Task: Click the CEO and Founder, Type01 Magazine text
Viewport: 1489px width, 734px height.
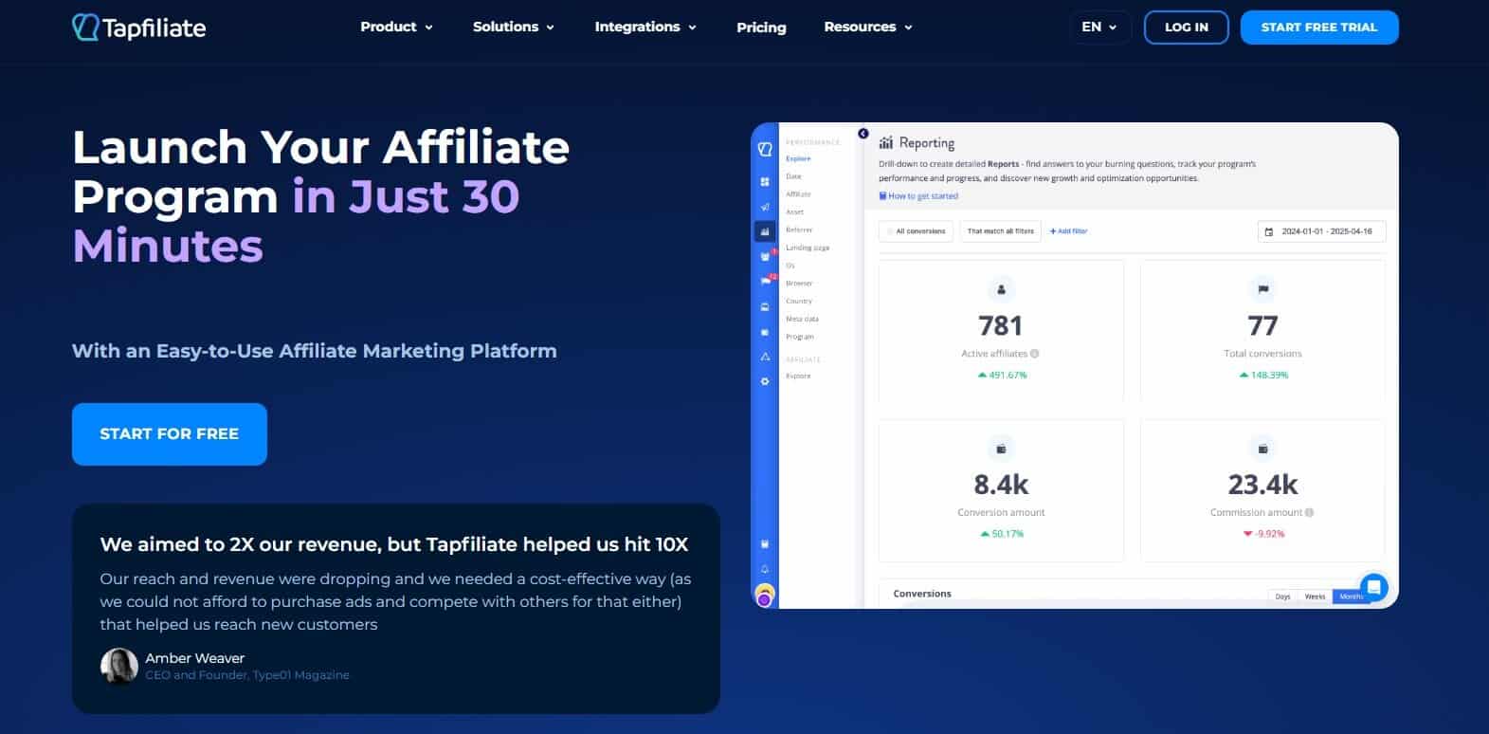Action: (247, 675)
